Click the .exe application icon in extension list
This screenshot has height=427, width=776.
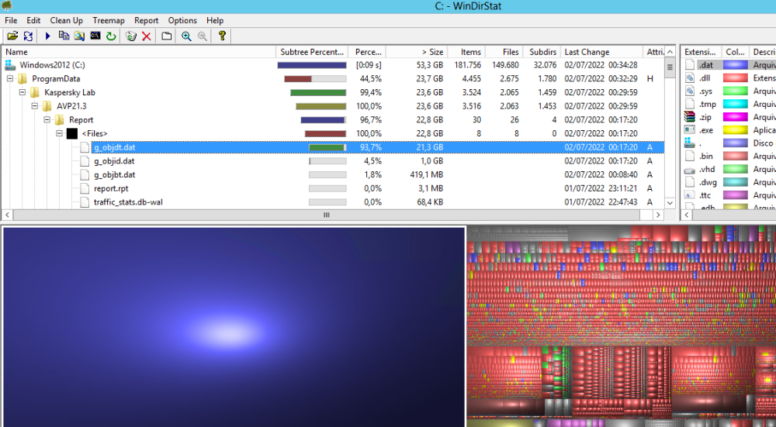coord(689,130)
